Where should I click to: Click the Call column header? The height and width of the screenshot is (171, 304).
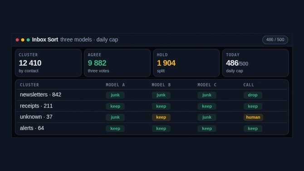(249, 85)
